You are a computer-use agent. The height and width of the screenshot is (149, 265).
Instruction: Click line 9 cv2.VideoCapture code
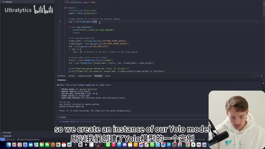click(x=83, y=22)
